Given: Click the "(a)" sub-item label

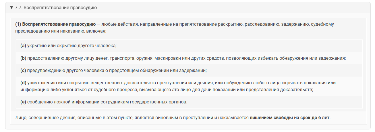Looking at the screenshot, I should pos(23,45).
